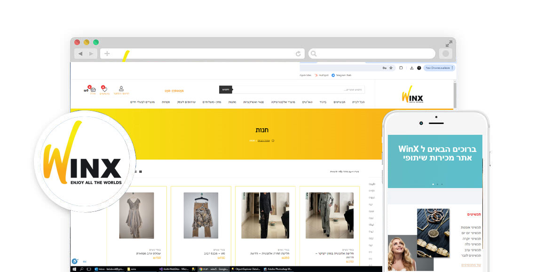Switch products to grid view icon
The image size is (536, 272).
coord(141,171)
